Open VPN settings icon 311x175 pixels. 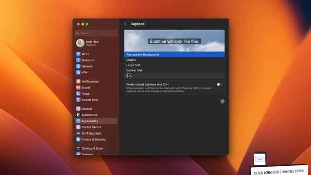point(78,72)
